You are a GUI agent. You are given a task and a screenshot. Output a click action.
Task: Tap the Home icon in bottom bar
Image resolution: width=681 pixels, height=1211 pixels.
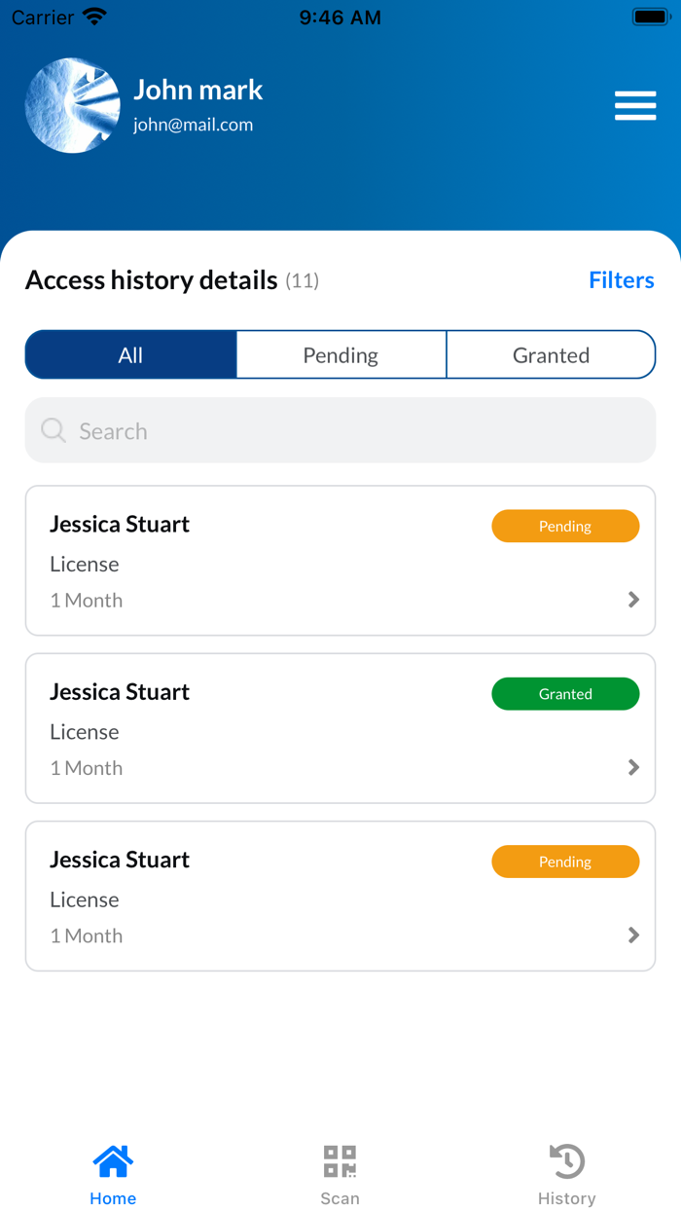[113, 1161]
